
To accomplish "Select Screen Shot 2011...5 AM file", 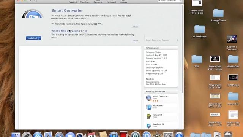I will coord(215,100).
